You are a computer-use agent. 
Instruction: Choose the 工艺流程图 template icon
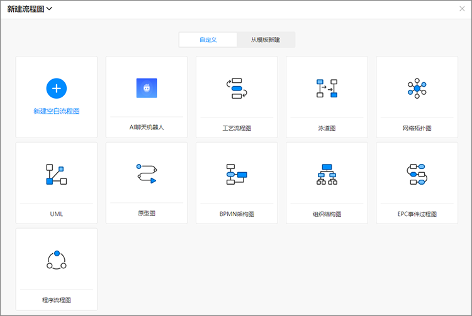pyautogui.click(x=237, y=89)
